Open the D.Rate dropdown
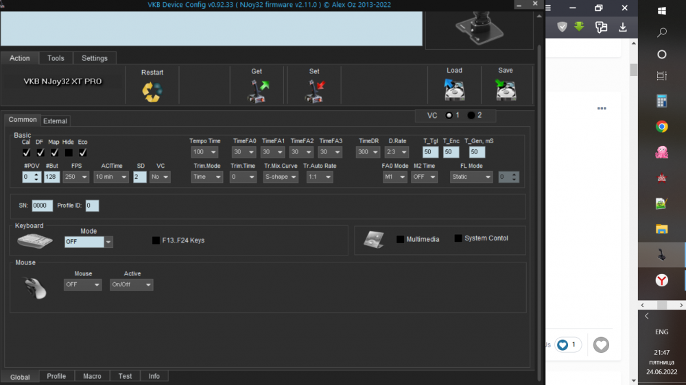 tap(397, 152)
